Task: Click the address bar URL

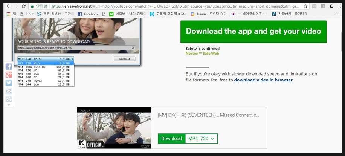Action: tap(176, 6)
